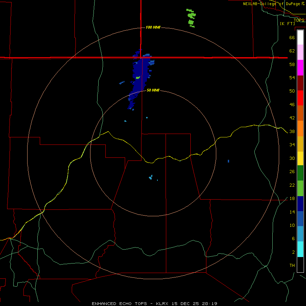Click the magenta swatch on the color scale

point(300,68)
